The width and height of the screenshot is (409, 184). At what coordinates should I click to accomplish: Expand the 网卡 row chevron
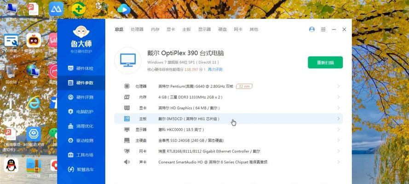tap(338, 151)
